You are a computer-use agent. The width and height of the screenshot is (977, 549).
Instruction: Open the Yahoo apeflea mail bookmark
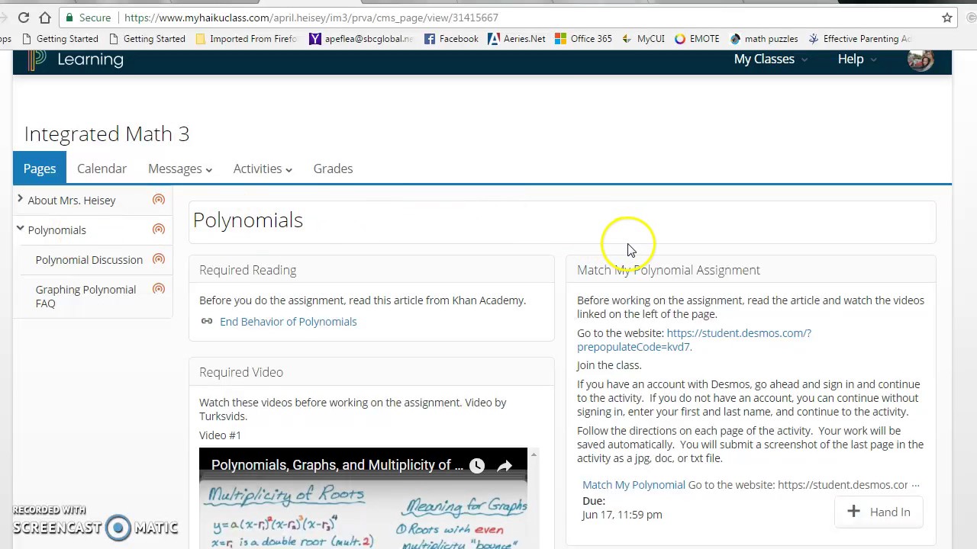pos(361,39)
